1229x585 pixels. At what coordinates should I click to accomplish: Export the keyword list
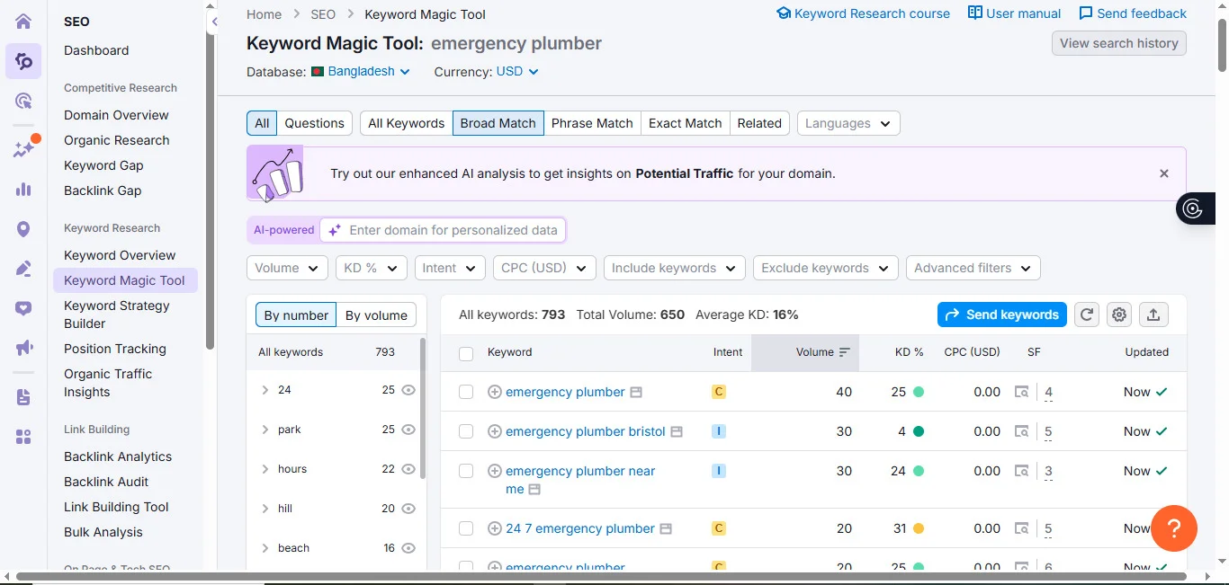tap(1153, 315)
